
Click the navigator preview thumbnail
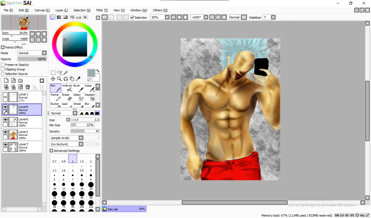tap(24, 22)
